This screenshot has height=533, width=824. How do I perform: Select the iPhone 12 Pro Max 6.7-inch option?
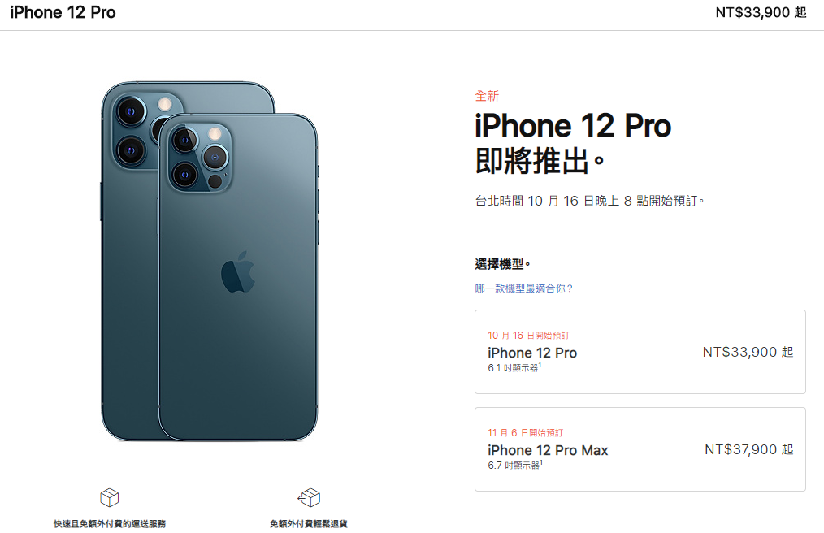point(640,449)
